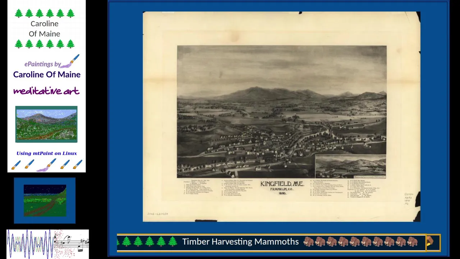Click the "Caroline" word between the tree rows

point(45,24)
